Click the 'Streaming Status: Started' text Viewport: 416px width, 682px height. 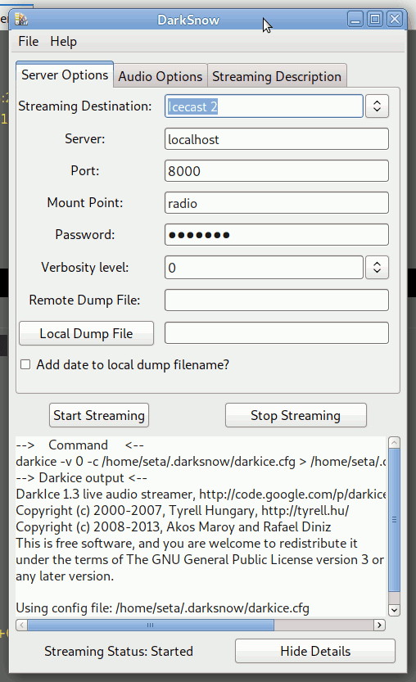coord(119,651)
